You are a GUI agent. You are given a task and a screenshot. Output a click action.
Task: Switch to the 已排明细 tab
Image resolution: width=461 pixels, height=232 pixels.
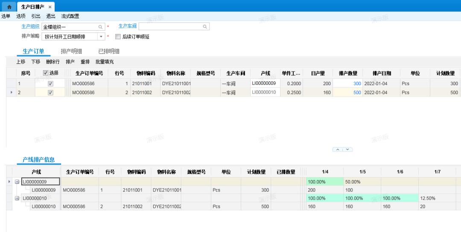click(x=109, y=52)
